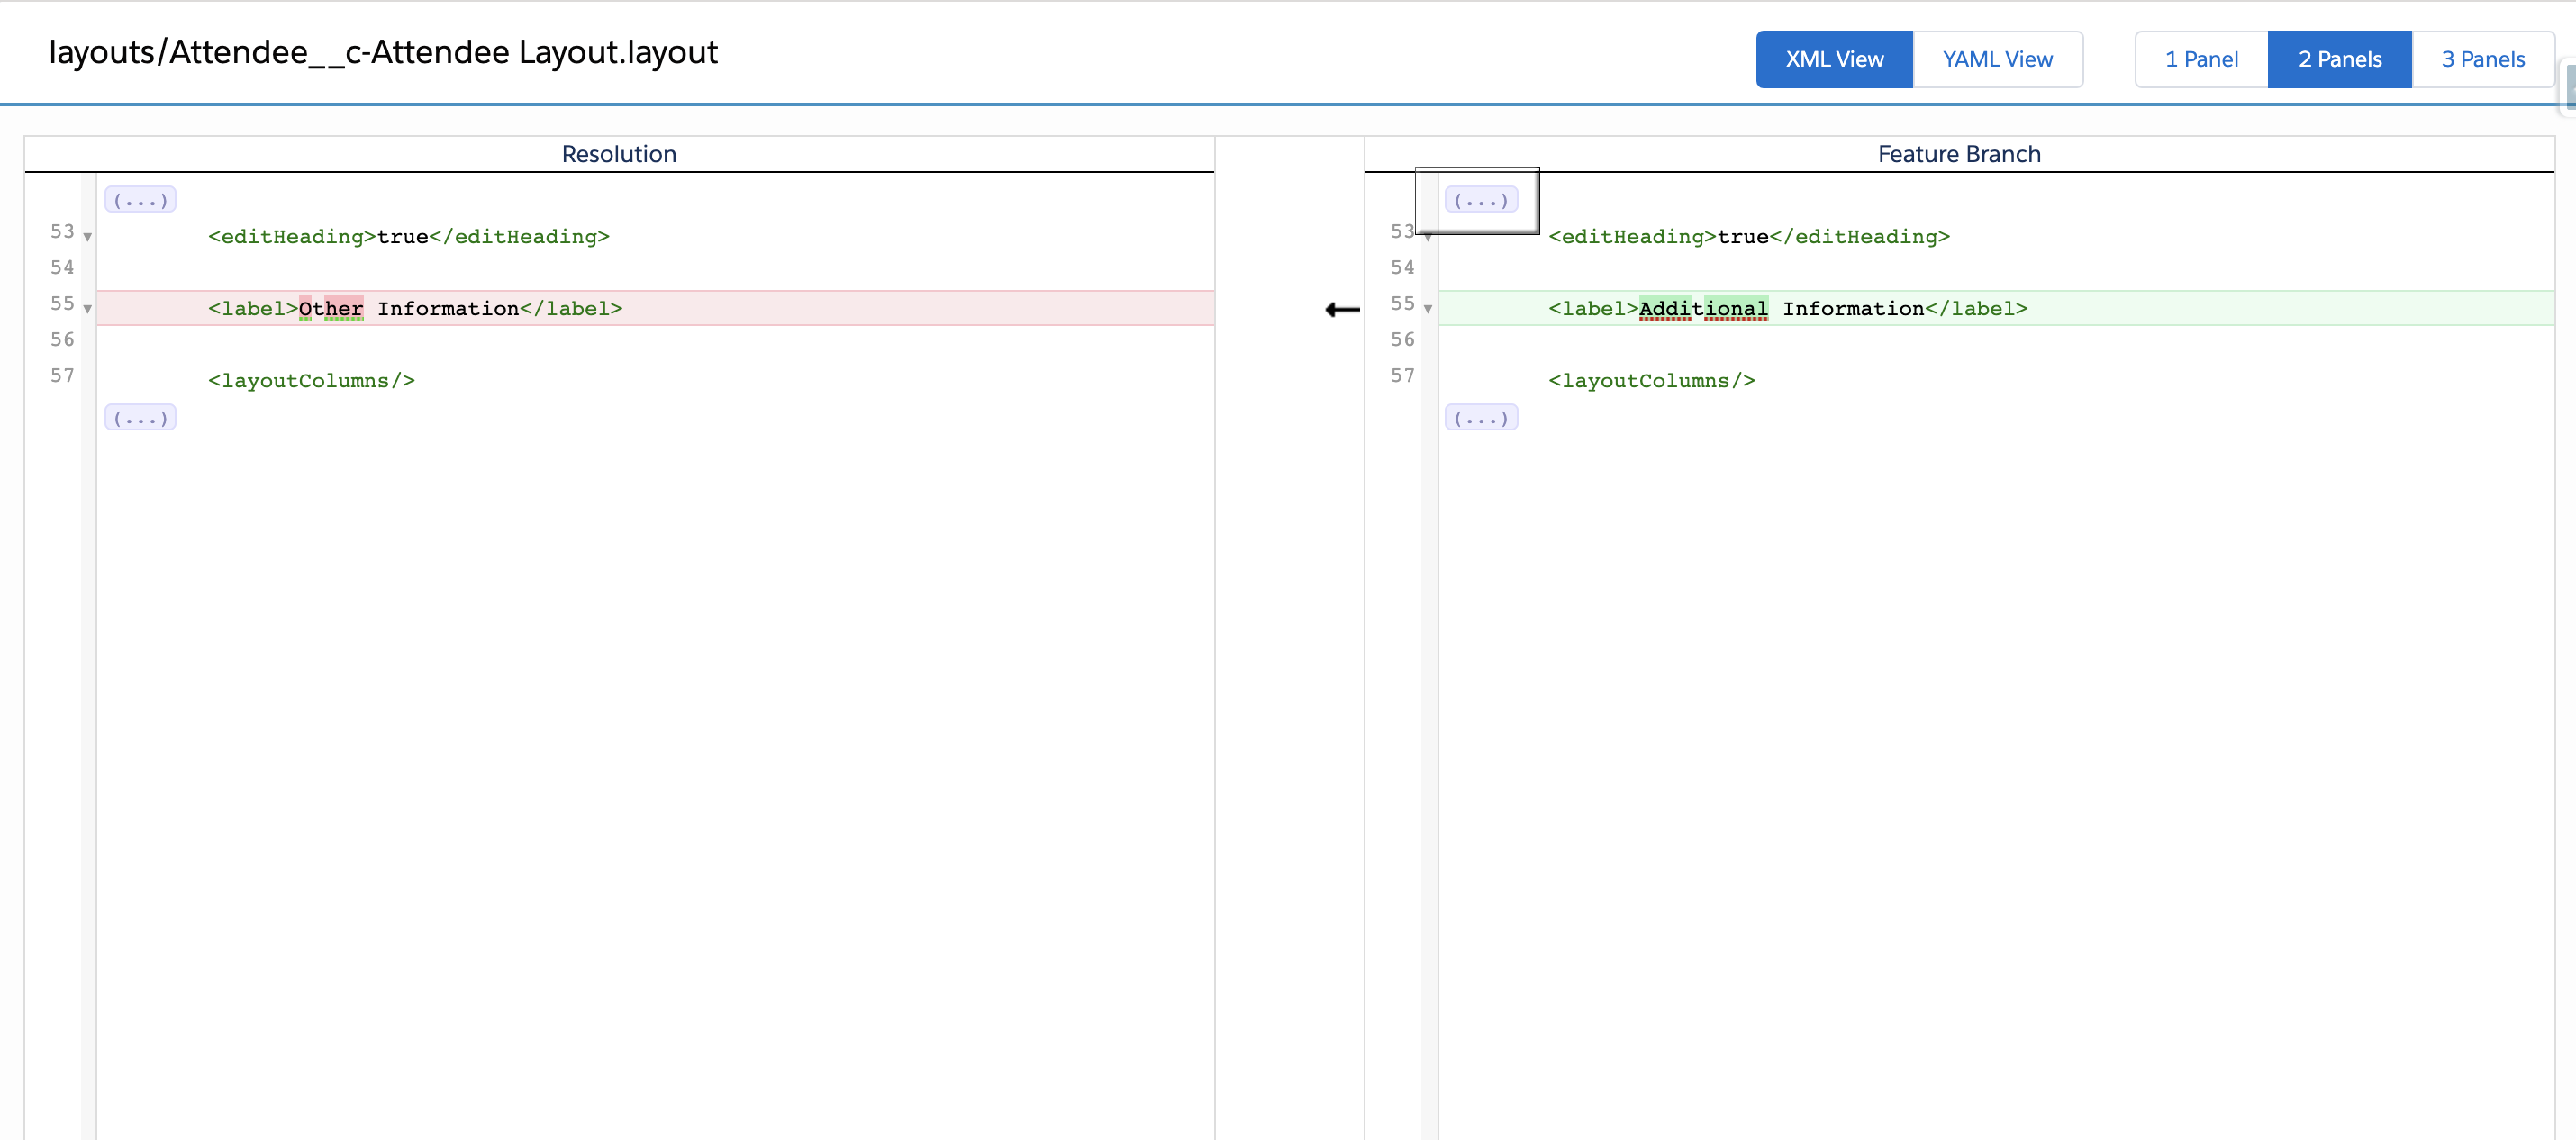Click the word Other in Resolution label
This screenshot has width=2576, height=1140.
(331, 309)
